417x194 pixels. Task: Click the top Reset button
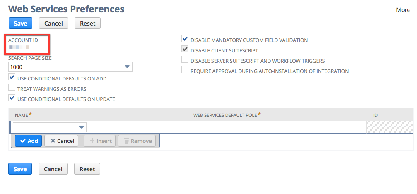[87, 24]
